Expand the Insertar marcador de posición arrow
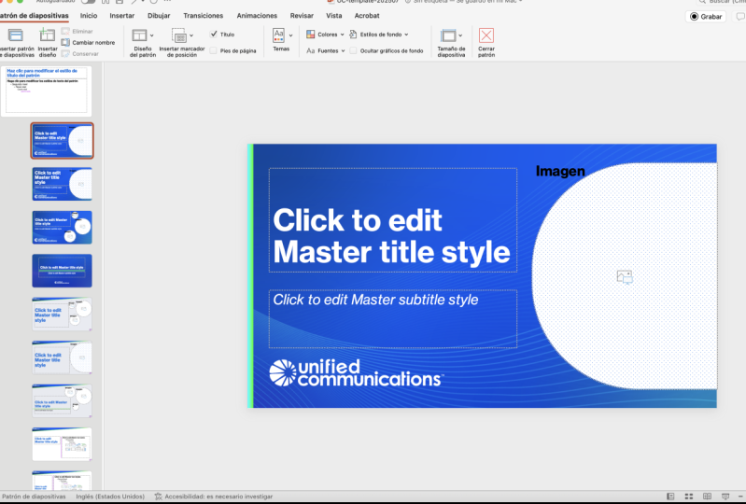 [x=191, y=35]
